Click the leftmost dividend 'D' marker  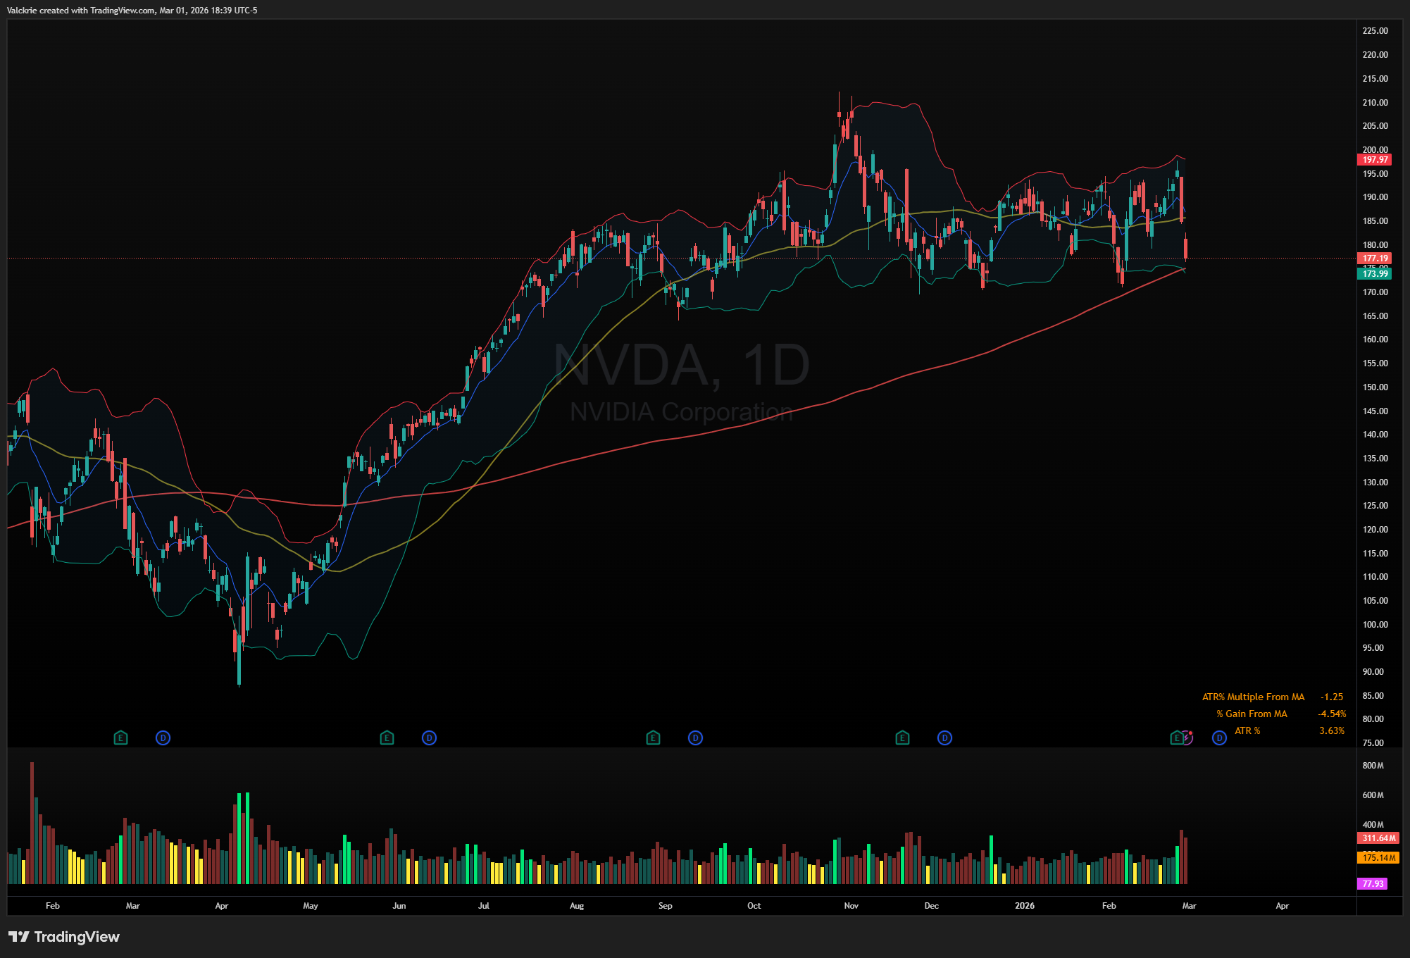[x=163, y=738]
